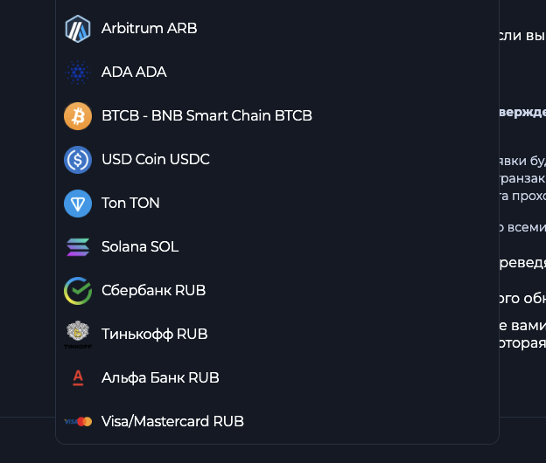Viewport: 546px width, 463px height.
Task: Click the Cardano ADA logo icon
Action: coord(78,73)
